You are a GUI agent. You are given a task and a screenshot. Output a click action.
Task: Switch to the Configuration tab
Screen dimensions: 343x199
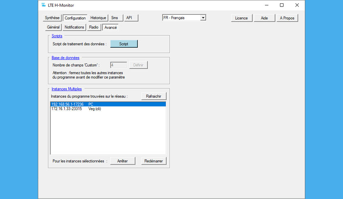tap(75, 18)
